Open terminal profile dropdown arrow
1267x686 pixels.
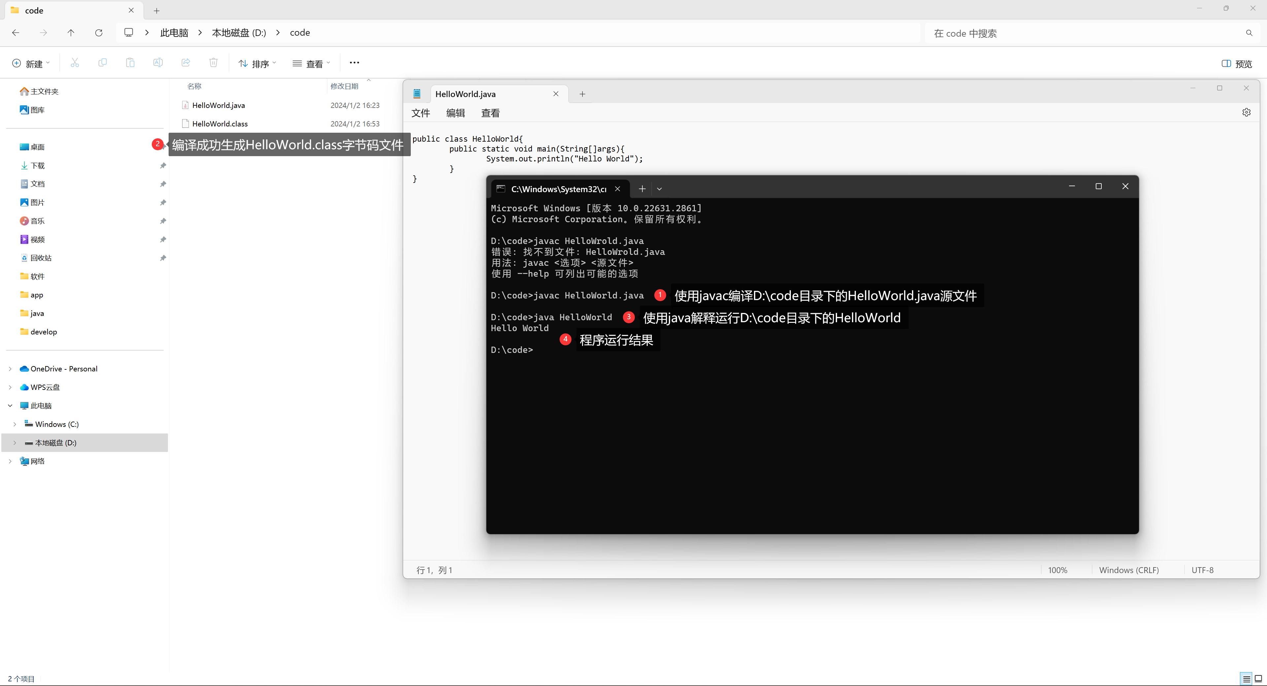(x=660, y=189)
